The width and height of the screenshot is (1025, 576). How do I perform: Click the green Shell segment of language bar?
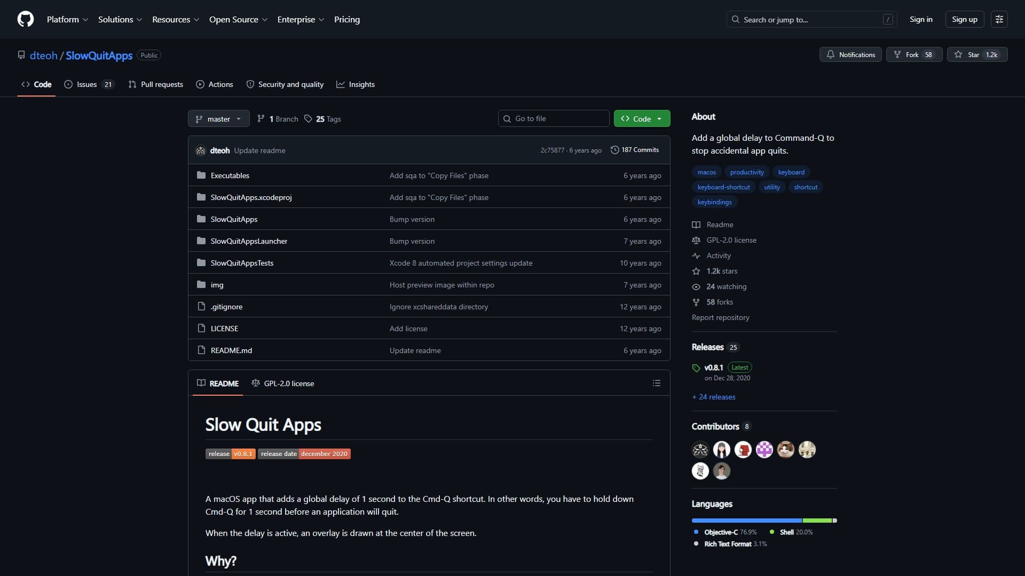click(x=817, y=521)
